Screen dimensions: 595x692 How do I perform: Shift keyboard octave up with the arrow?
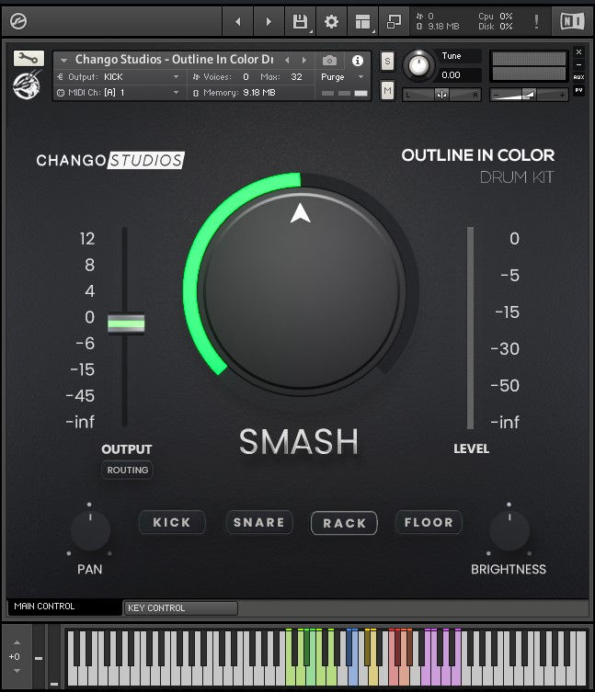point(17,642)
